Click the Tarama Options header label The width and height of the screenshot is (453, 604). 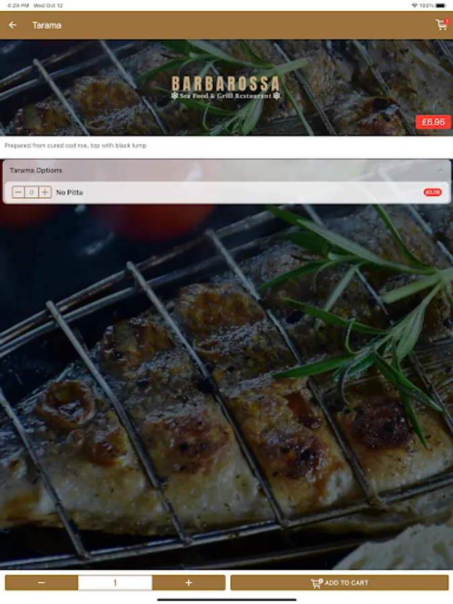pos(36,170)
